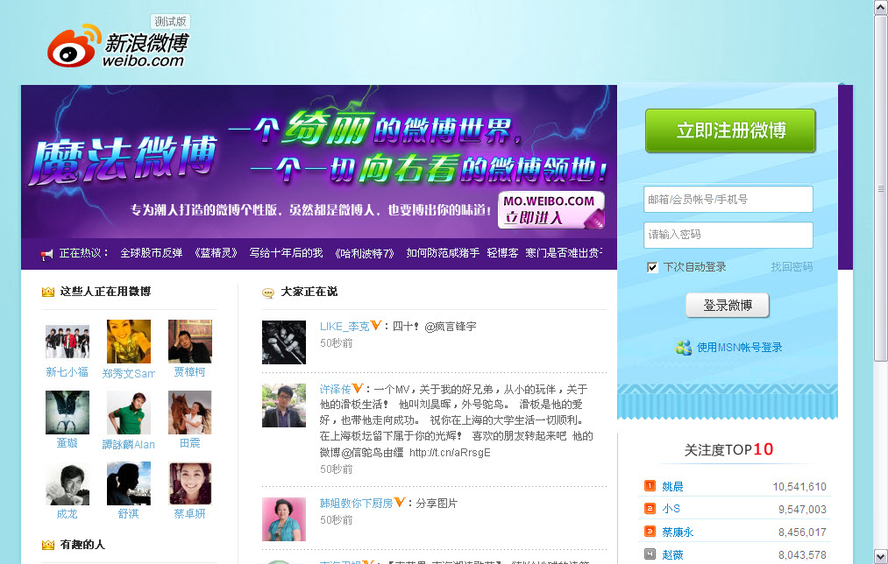
Task: Click the MO.WEIBO.COM 立即进入 banner button
Action: [x=551, y=209]
